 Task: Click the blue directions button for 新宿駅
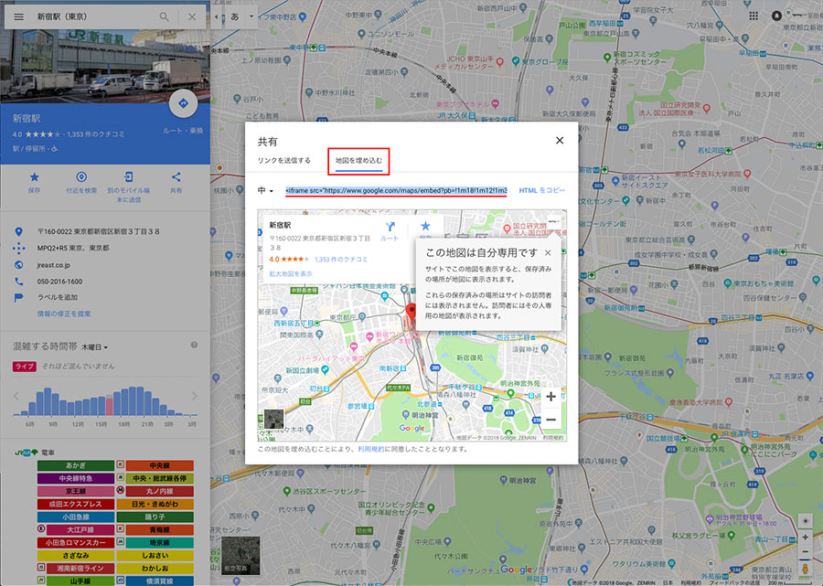[183, 103]
